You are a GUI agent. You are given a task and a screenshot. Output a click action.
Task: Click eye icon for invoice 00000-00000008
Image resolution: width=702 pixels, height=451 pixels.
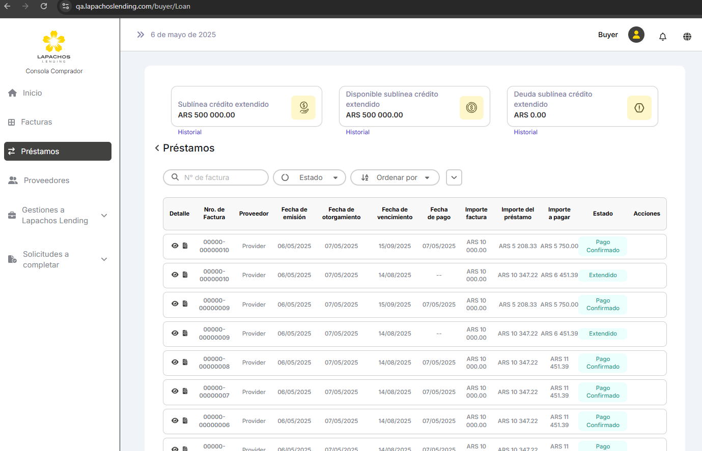coord(175,363)
